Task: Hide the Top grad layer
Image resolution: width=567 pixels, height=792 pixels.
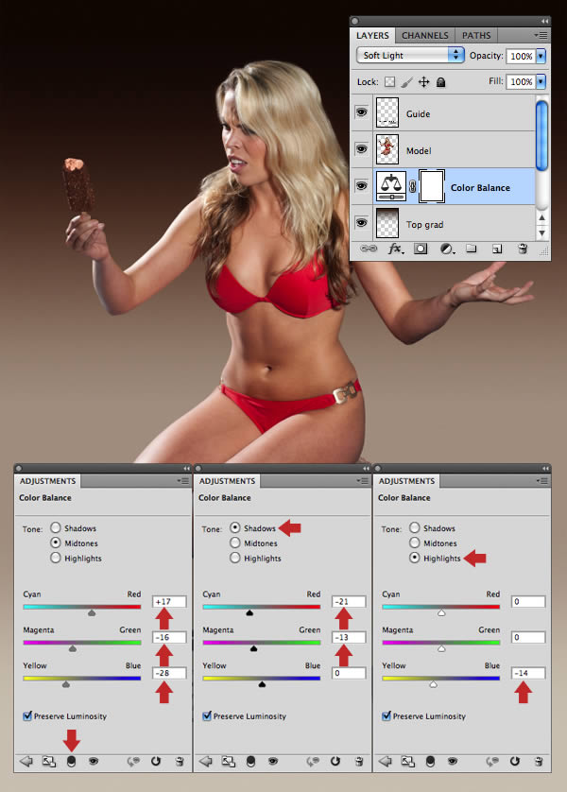Action: click(x=362, y=222)
